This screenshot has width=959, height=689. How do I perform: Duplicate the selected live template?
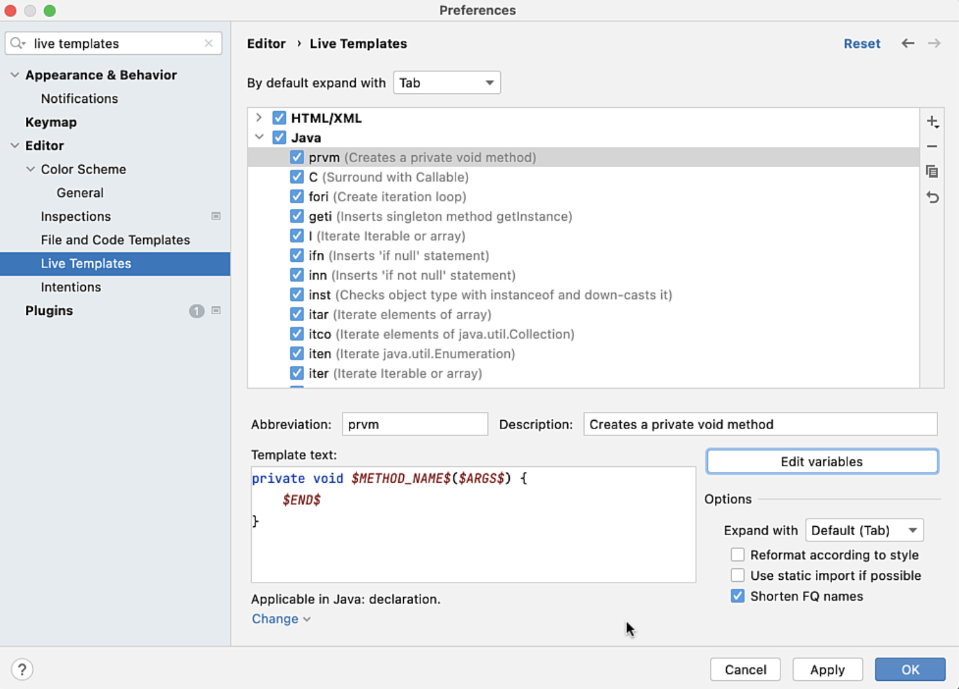coord(933,172)
